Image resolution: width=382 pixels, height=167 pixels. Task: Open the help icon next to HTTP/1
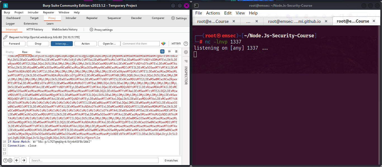tap(186, 44)
